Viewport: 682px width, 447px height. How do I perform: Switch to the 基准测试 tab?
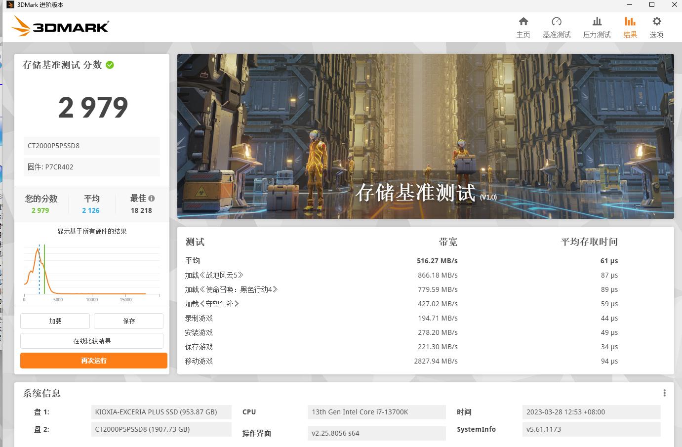[557, 35]
